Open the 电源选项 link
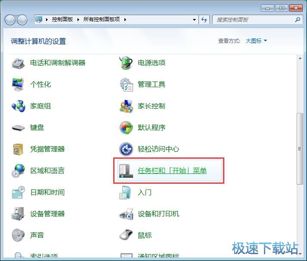 pyautogui.click(x=151, y=63)
